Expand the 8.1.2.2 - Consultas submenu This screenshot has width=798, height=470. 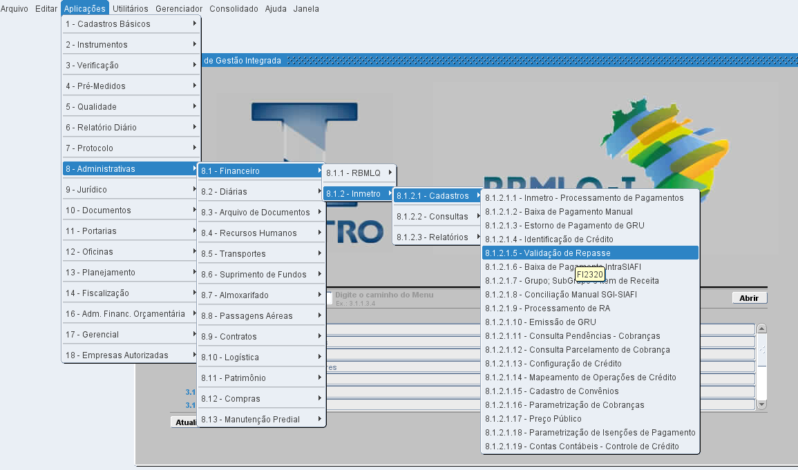(x=437, y=217)
